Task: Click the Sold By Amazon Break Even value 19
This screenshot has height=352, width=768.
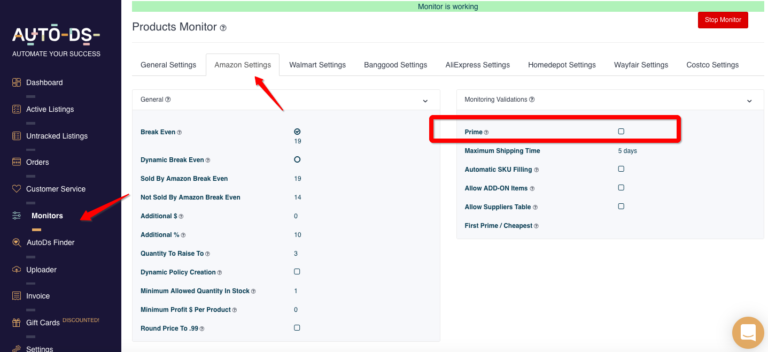Action: pyautogui.click(x=298, y=179)
